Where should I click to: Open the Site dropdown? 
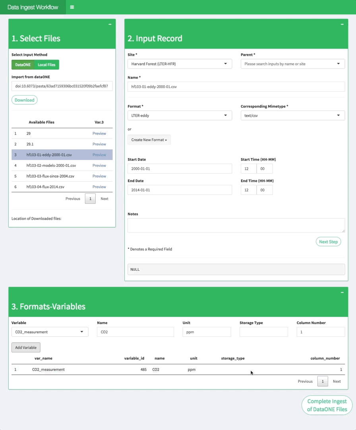pos(180,64)
